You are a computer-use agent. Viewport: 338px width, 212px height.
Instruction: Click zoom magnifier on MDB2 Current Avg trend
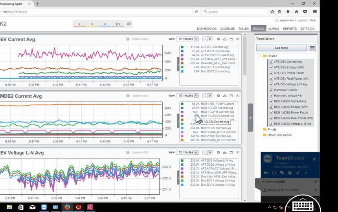coord(205,95)
